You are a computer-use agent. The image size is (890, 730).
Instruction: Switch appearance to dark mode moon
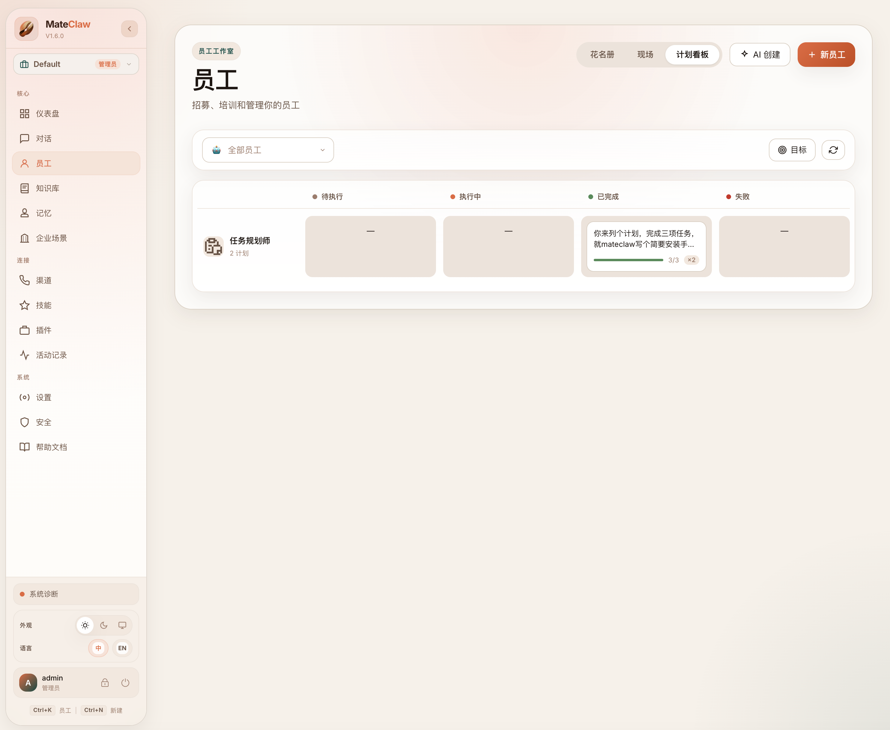pos(104,625)
